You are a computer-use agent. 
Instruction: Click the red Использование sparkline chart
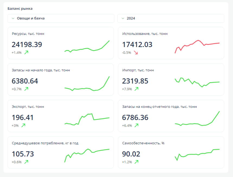click(x=197, y=46)
